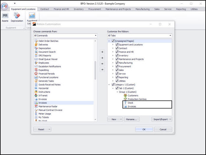The width and height of the screenshot is (206, 155).
Task: Toggle the Tab 1 (Custom) checkbox
Action: [117, 88]
